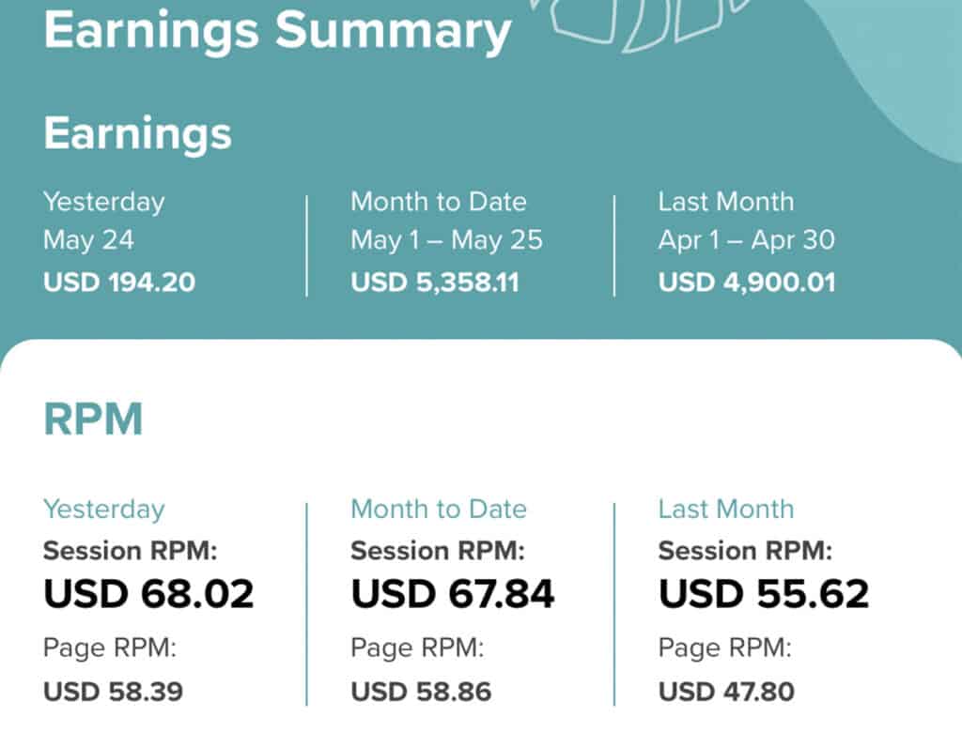Click USD 58.39 page RPM value
Screen dimensions: 962x732
tap(113, 692)
